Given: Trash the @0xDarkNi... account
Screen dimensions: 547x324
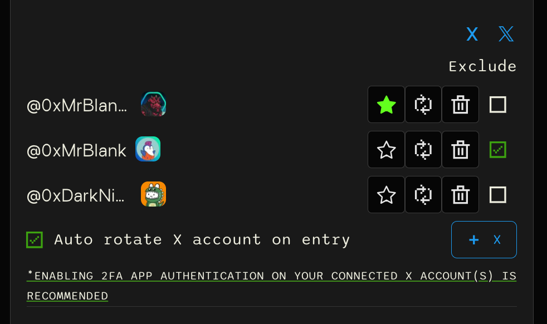Looking at the screenshot, I should tap(460, 195).
